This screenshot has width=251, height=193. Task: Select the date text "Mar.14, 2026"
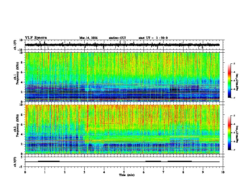point(88,38)
